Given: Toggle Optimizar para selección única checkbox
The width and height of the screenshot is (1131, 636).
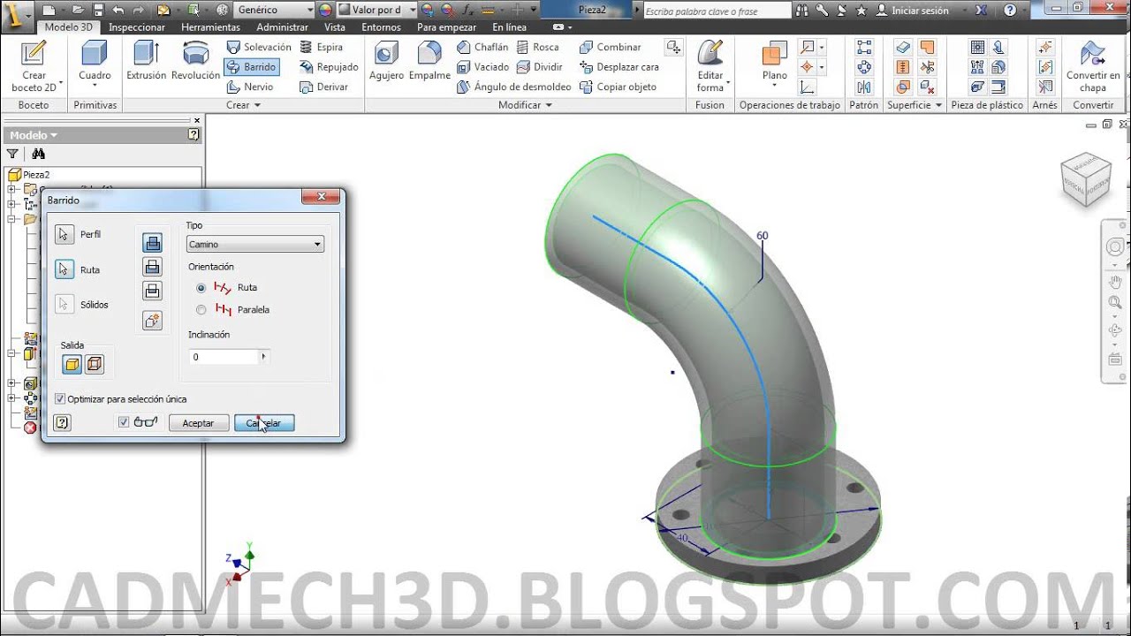Looking at the screenshot, I should click(60, 399).
